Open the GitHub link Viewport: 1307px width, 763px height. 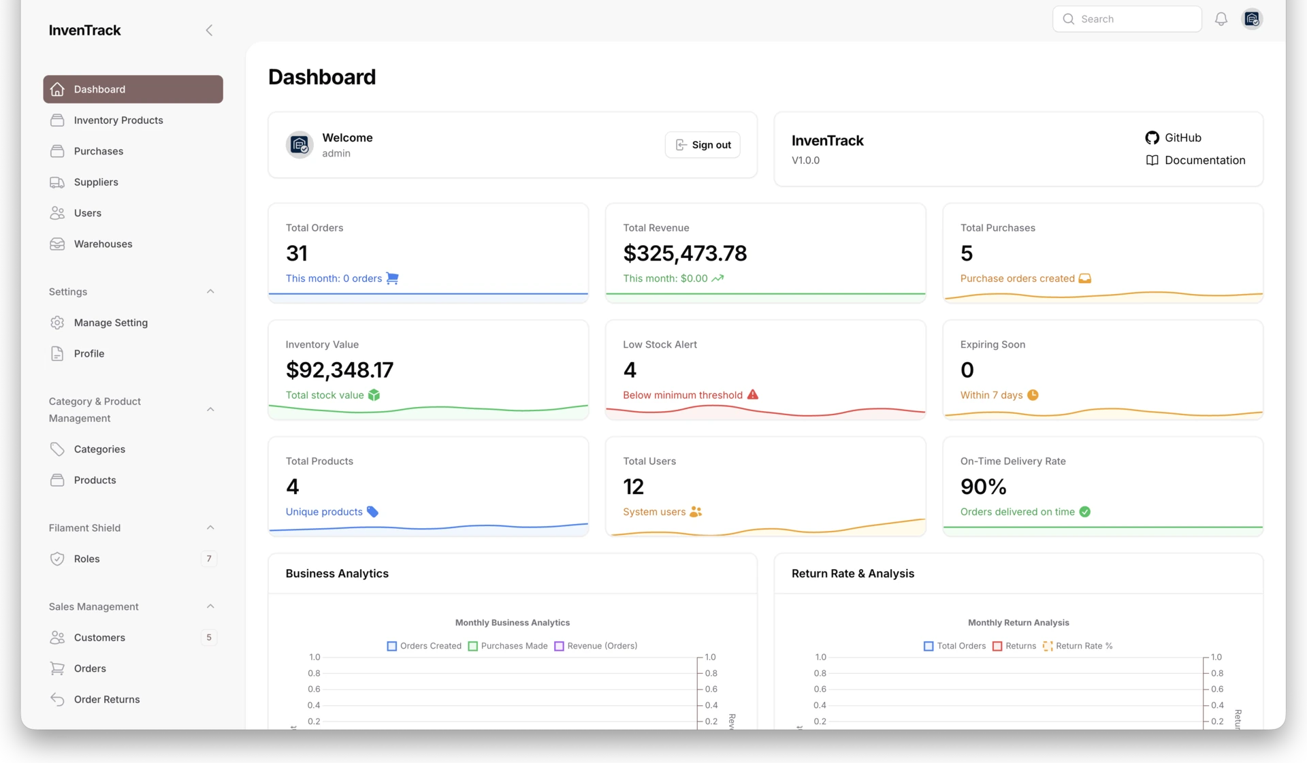point(1174,137)
